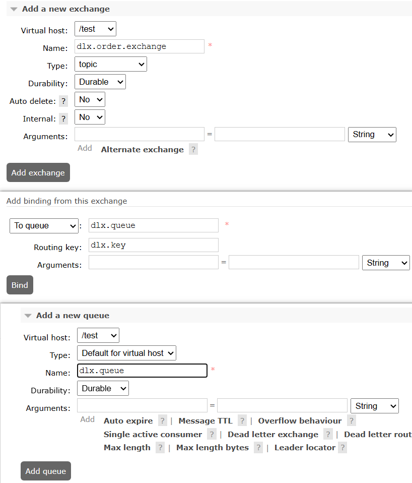Image resolution: width=412 pixels, height=483 pixels.
Task: Open the exchange Type dropdown showing topic
Action: pyautogui.click(x=111, y=64)
